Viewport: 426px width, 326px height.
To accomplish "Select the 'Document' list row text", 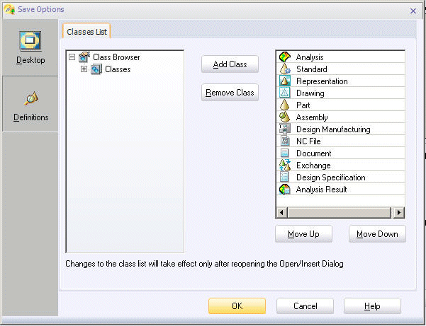I will tap(314, 153).
